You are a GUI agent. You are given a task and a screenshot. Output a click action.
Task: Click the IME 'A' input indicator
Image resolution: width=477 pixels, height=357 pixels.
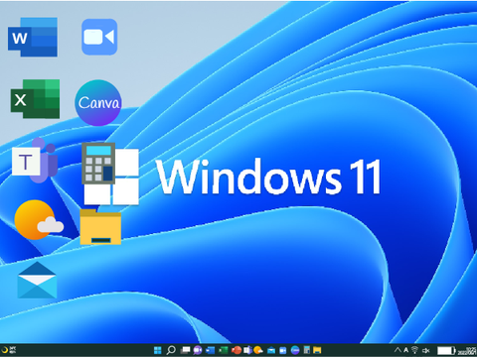point(406,350)
